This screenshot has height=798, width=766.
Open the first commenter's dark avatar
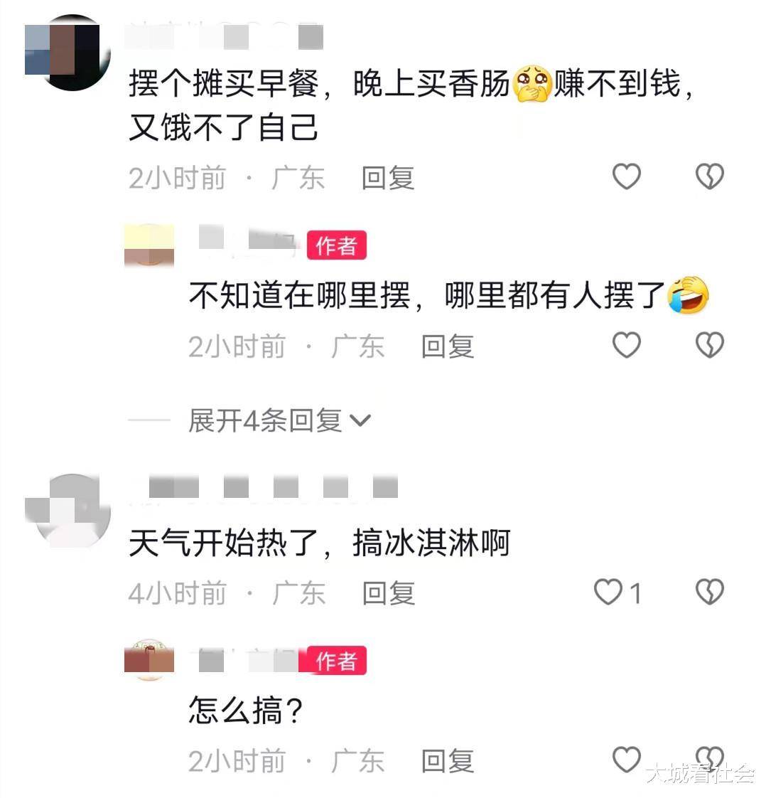(68, 53)
